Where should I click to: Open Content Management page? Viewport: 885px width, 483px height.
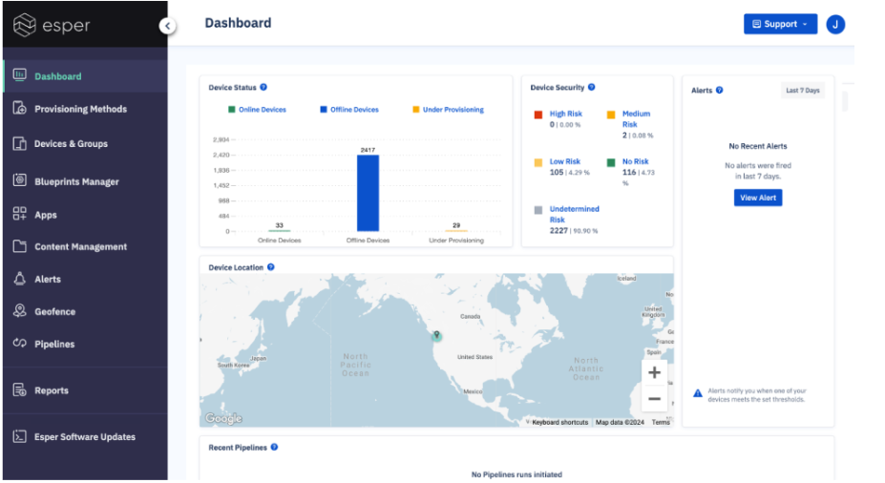(81, 246)
